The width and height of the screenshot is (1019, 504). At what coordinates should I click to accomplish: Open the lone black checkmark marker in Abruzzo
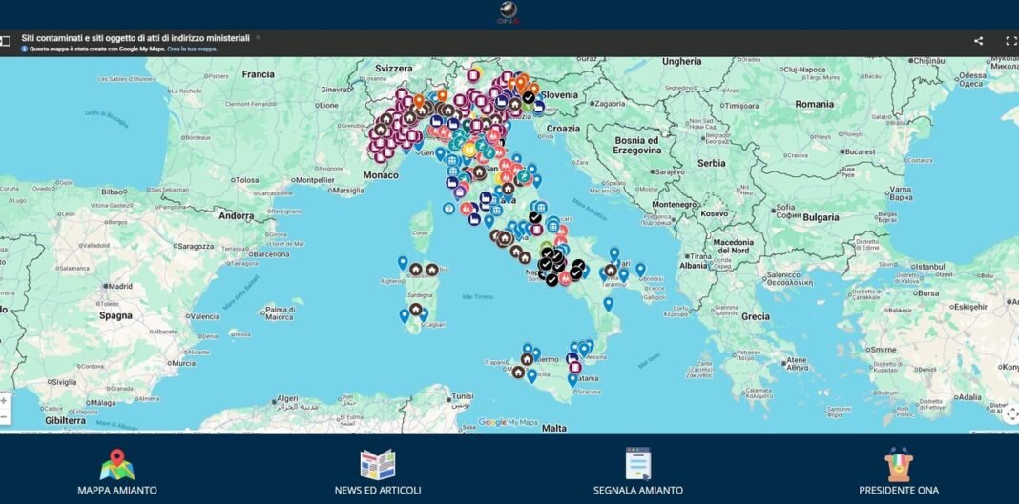pos(535,216)
